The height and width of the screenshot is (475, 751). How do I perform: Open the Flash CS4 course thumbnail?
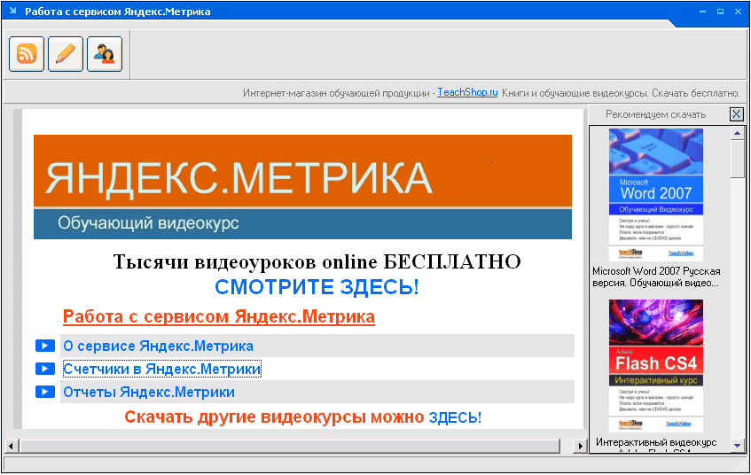tap(655, 365)
